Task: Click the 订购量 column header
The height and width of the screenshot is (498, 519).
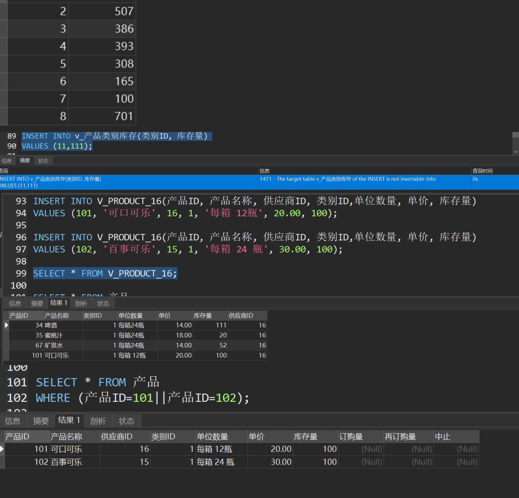Action: [361, 437]
